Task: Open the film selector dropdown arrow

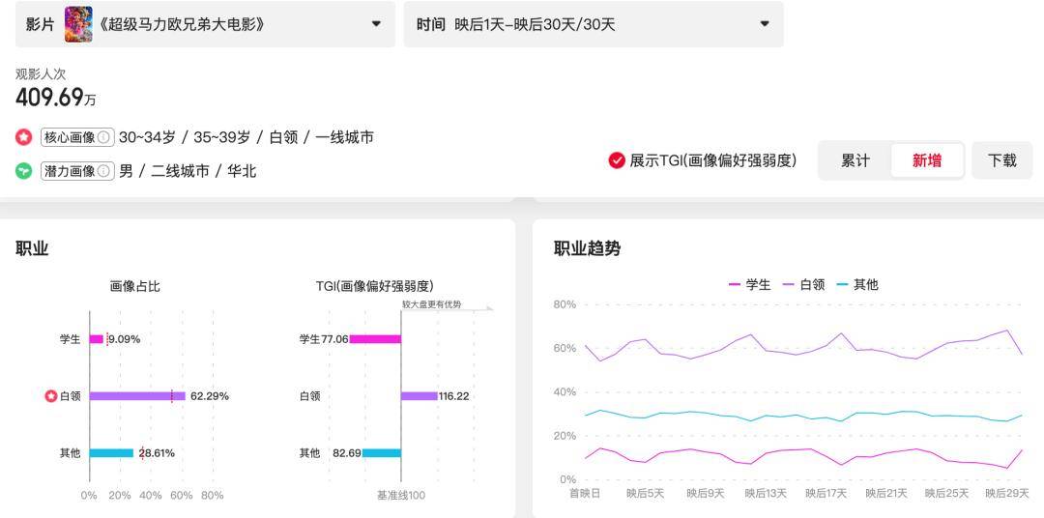Action: coord(376,24)
